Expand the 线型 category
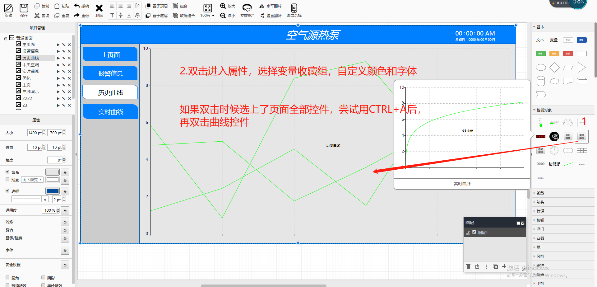Viewport: 597px width, 287px height. (x=540, y=193)
